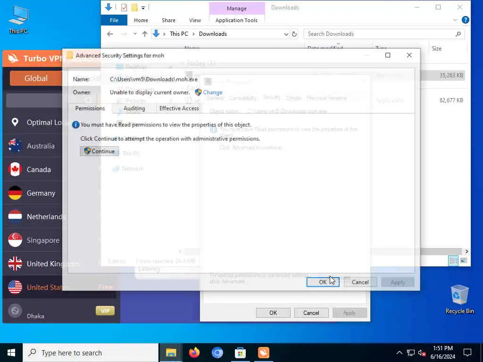Screen dimensions: 483x362
Task: Select the Permissions tab
Action: pos(90,108)
